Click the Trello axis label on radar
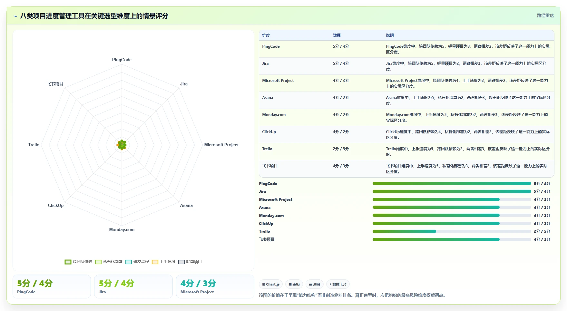 coord(34,145)
